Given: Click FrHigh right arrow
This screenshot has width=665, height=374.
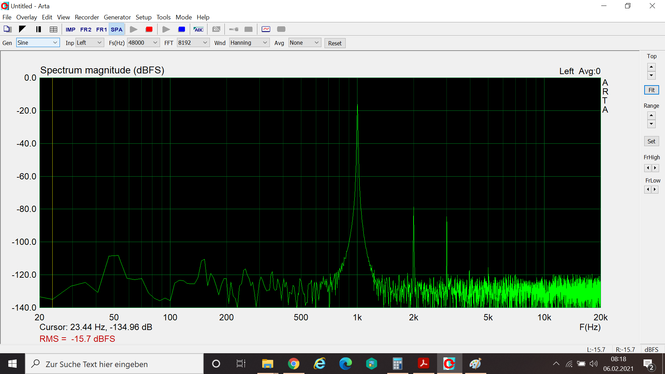Looking at the screenshot, I should click(x=655, y=168).
